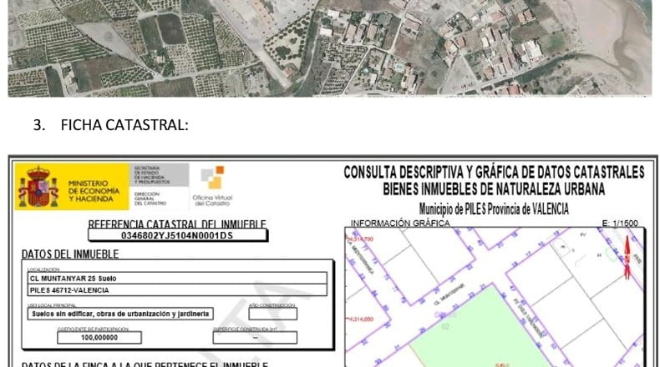Click the aerial photograph of Piles

[x=329, y=48]
